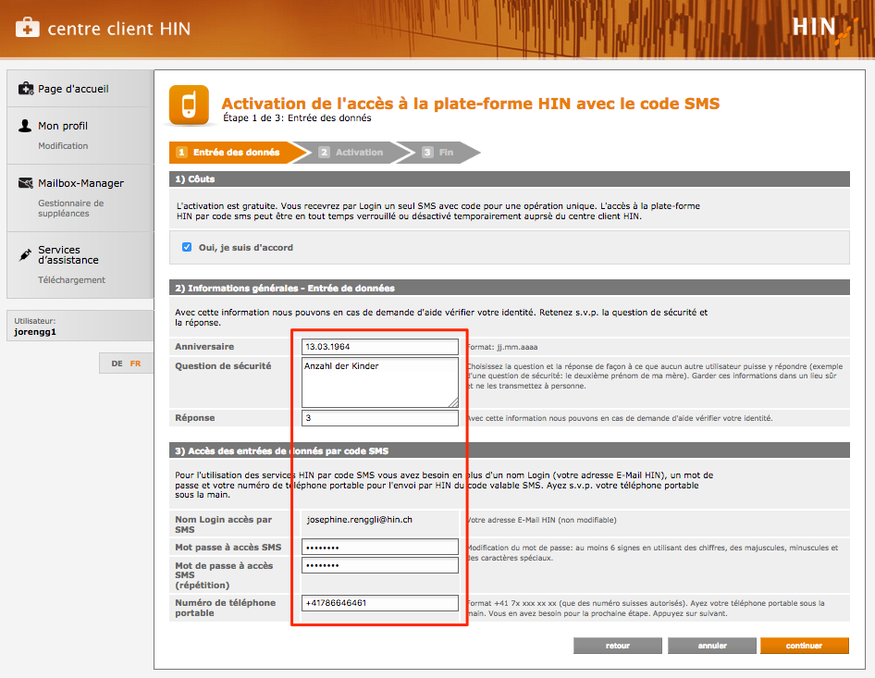Click the Mon profil person icon
The width and height of the screenshot is (875, 678).
[x=25, y=126]
